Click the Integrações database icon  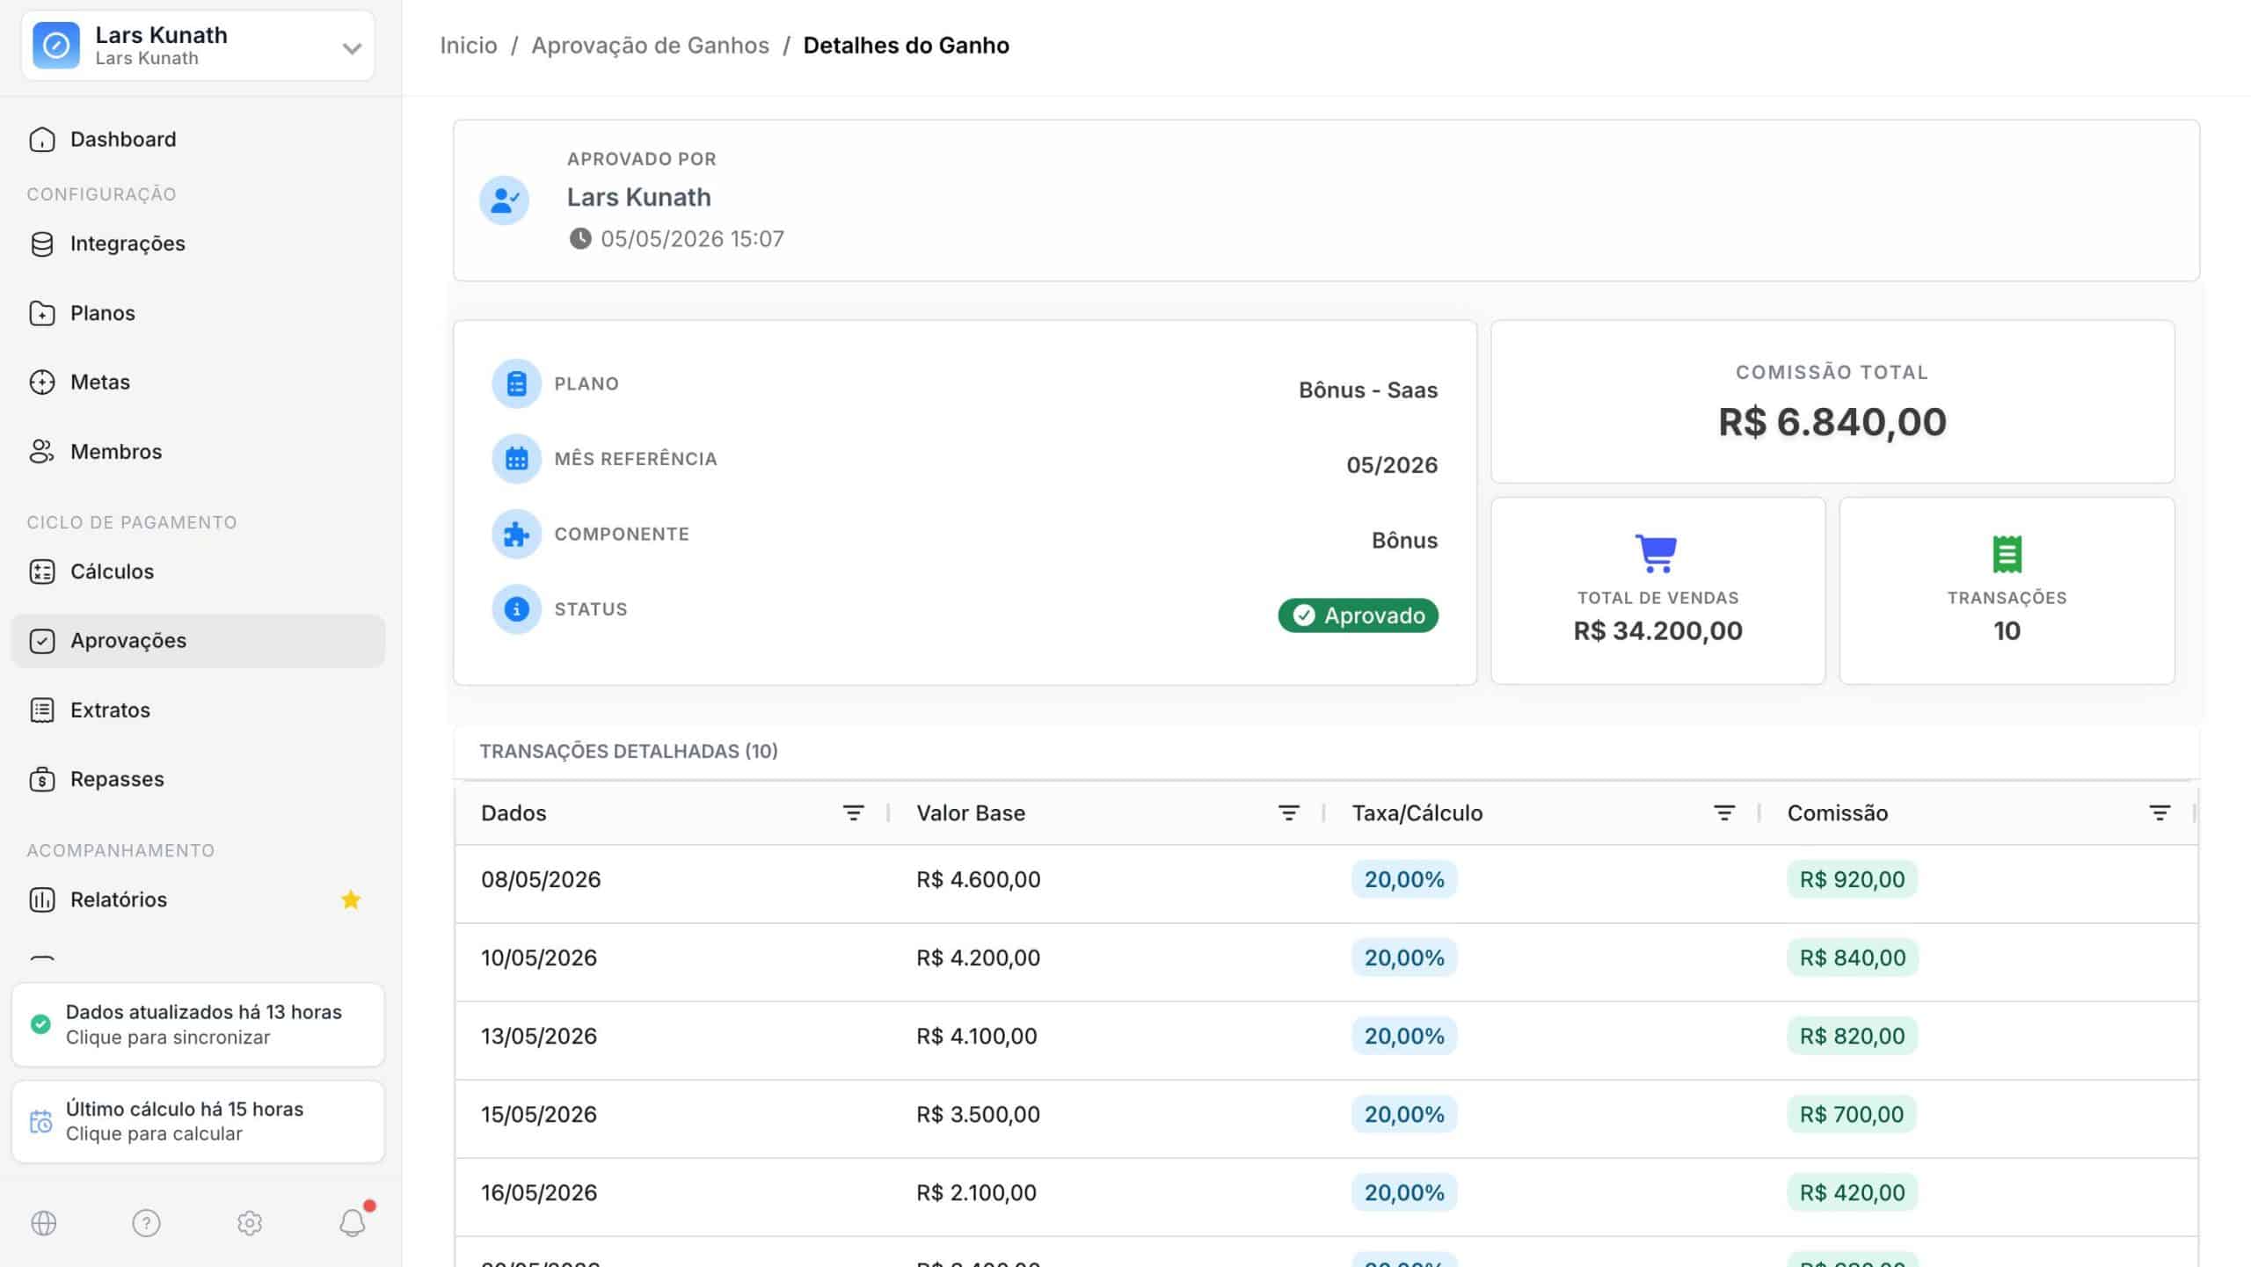point(41,244)
